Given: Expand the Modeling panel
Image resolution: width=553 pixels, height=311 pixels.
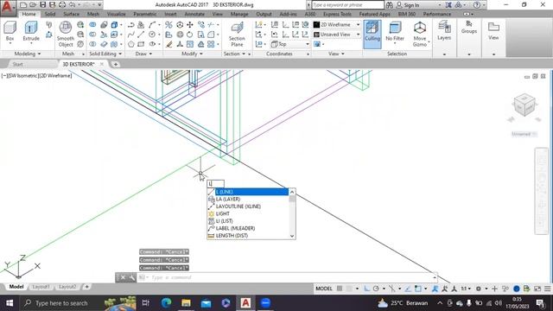Looking at the screenshot, I should 28,54.
